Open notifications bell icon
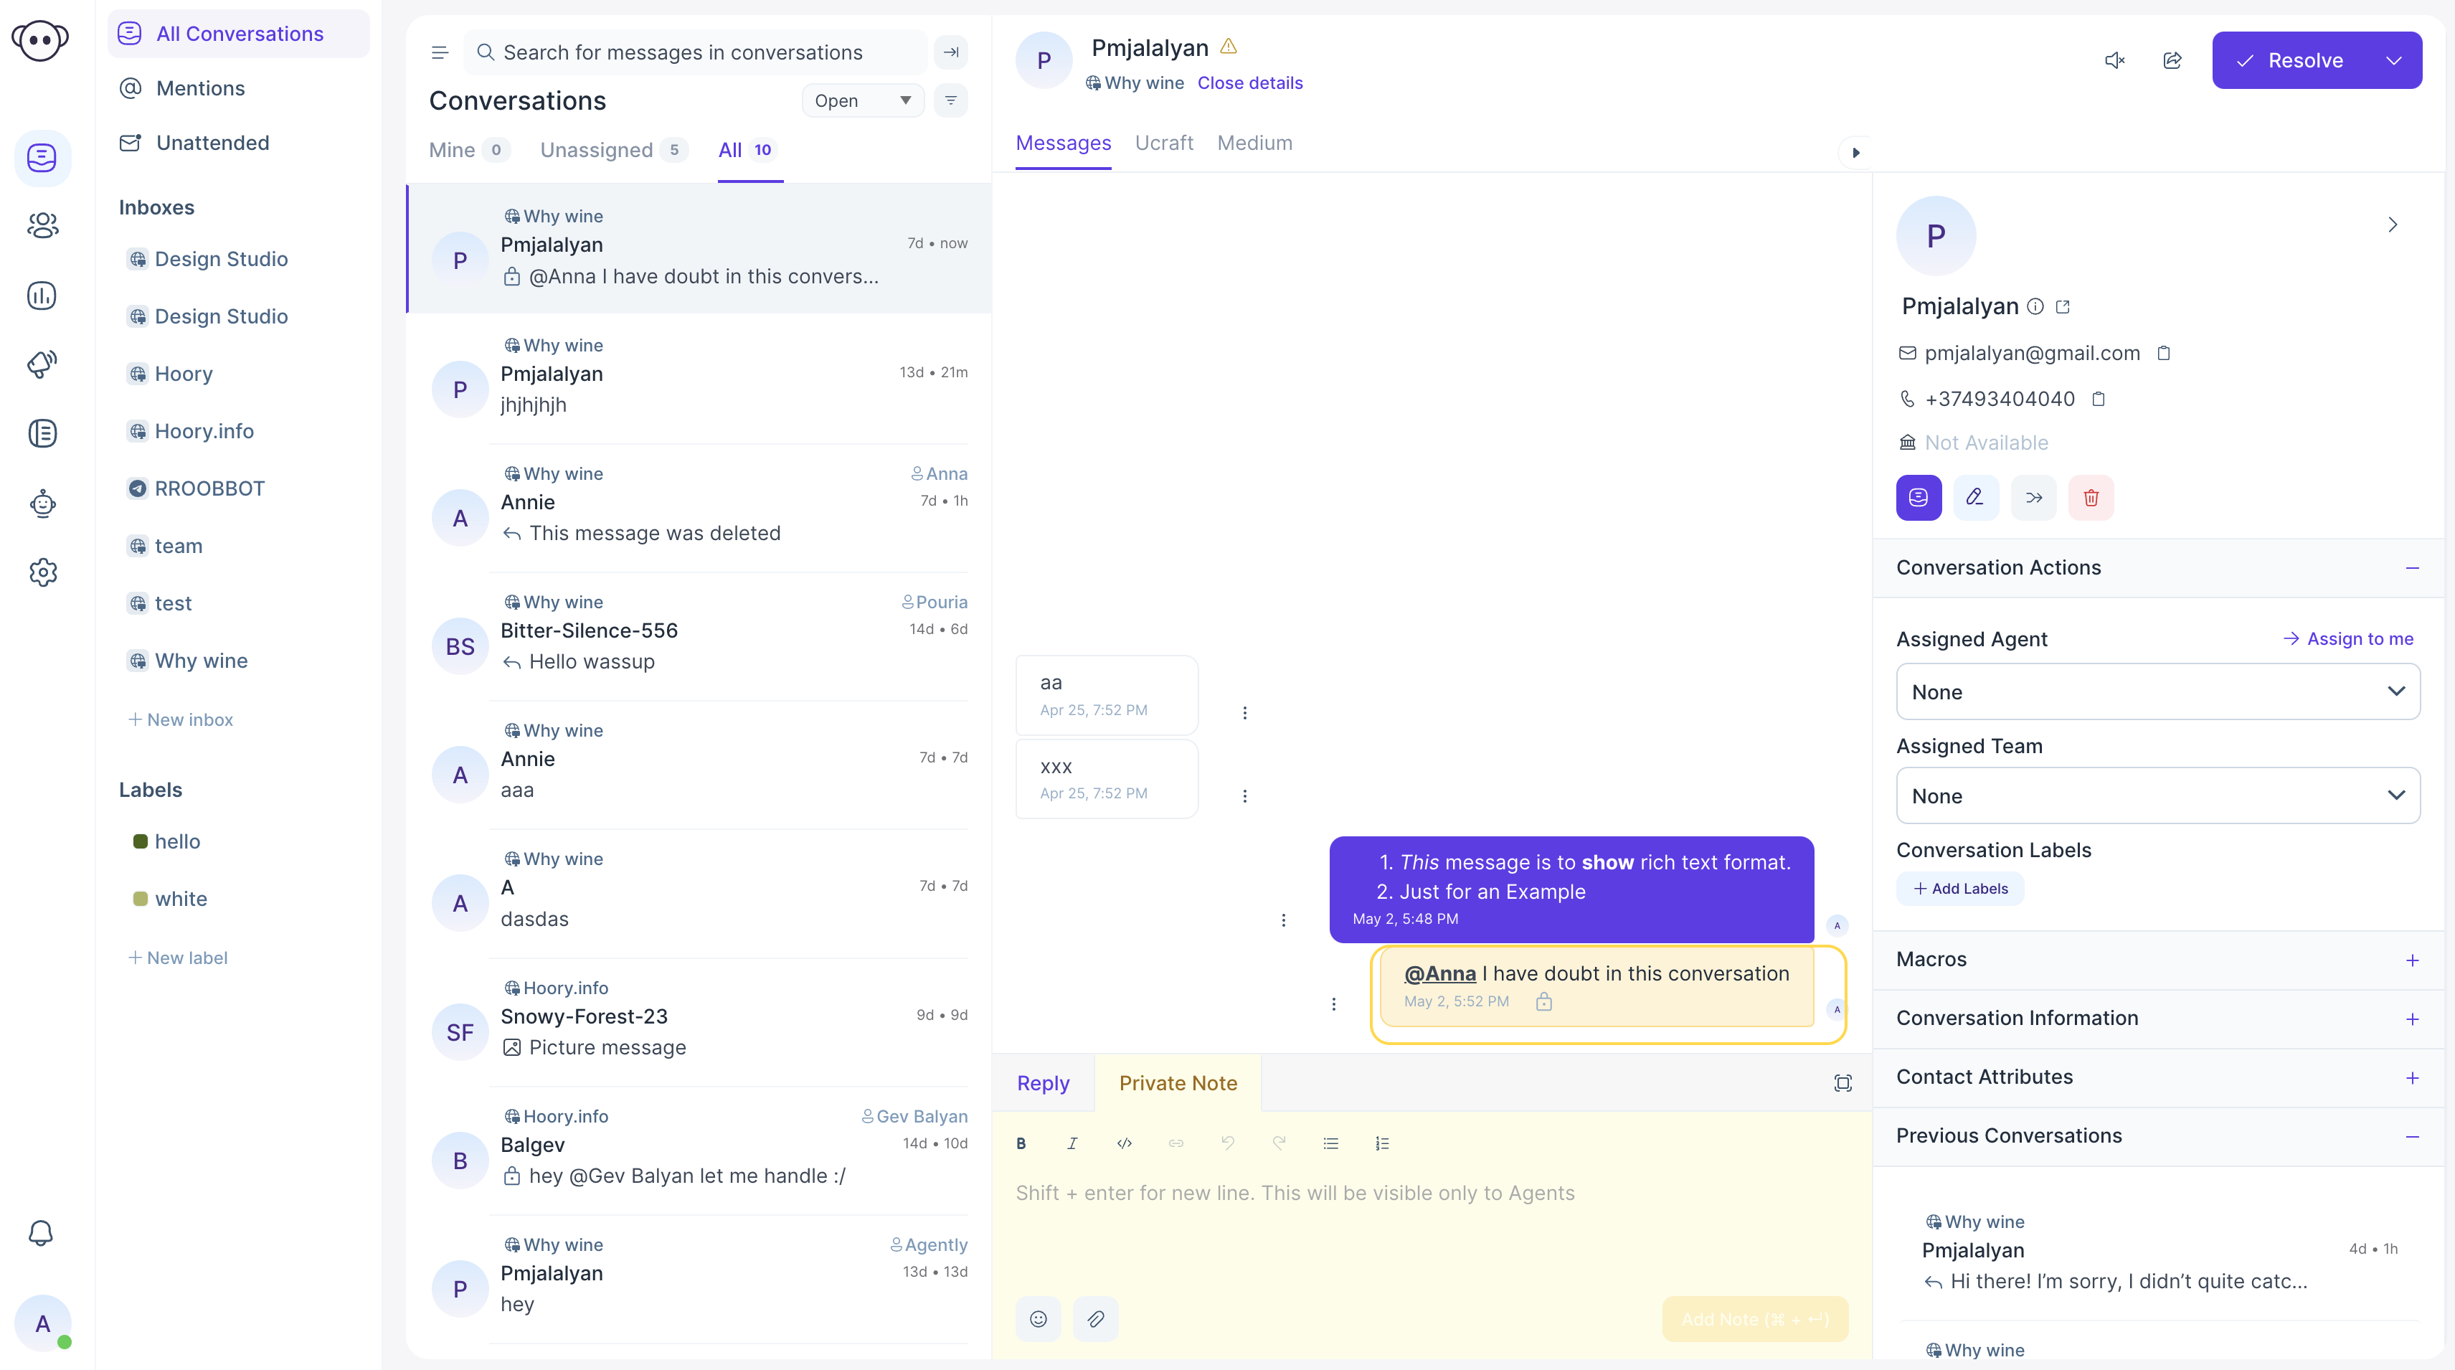The image size is (2455, 1370). click(x=40, y=1233)
